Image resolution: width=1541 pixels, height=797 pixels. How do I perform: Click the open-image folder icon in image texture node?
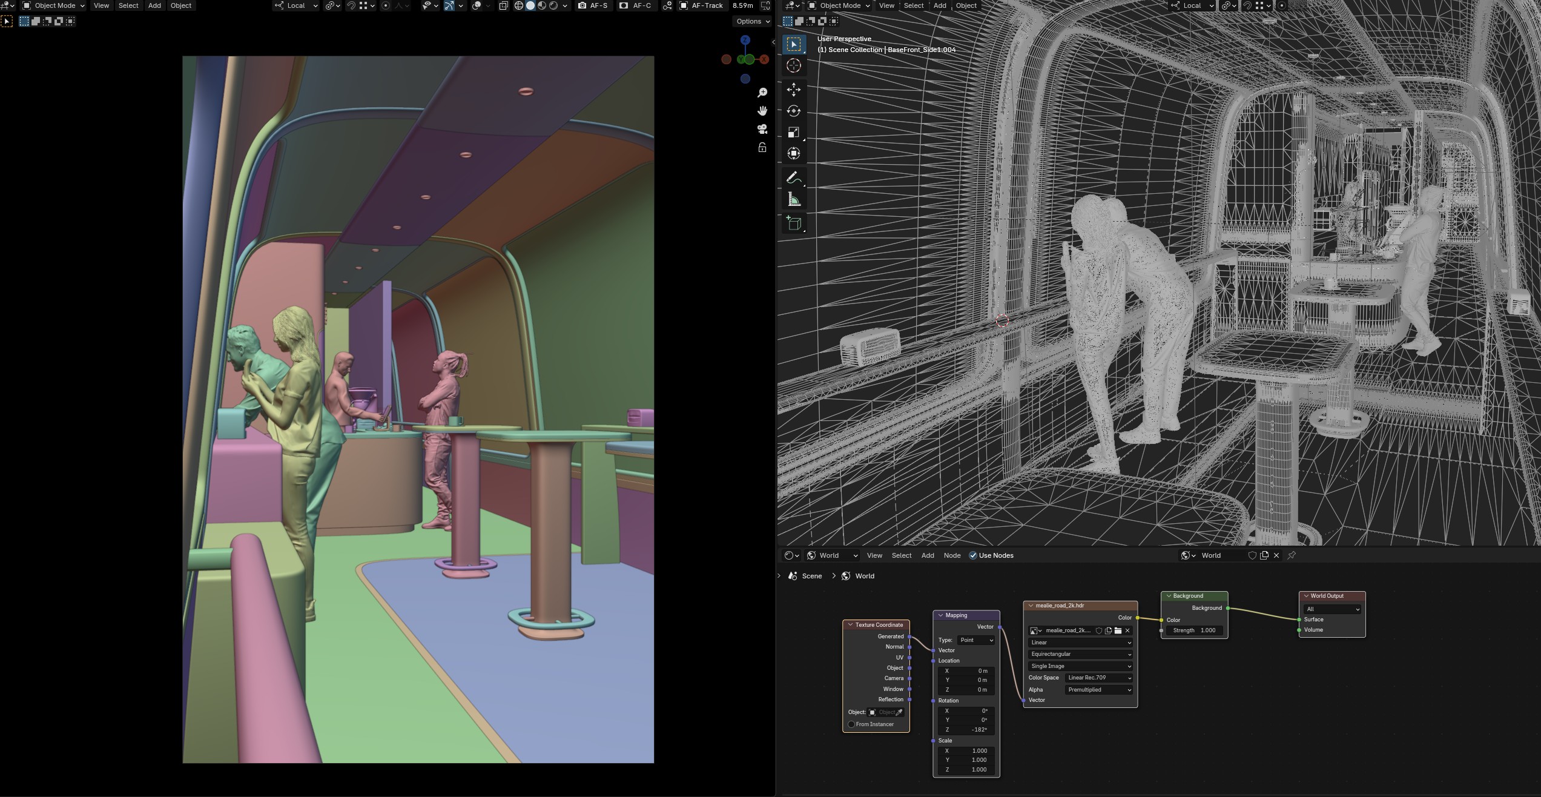(1118, 630)
